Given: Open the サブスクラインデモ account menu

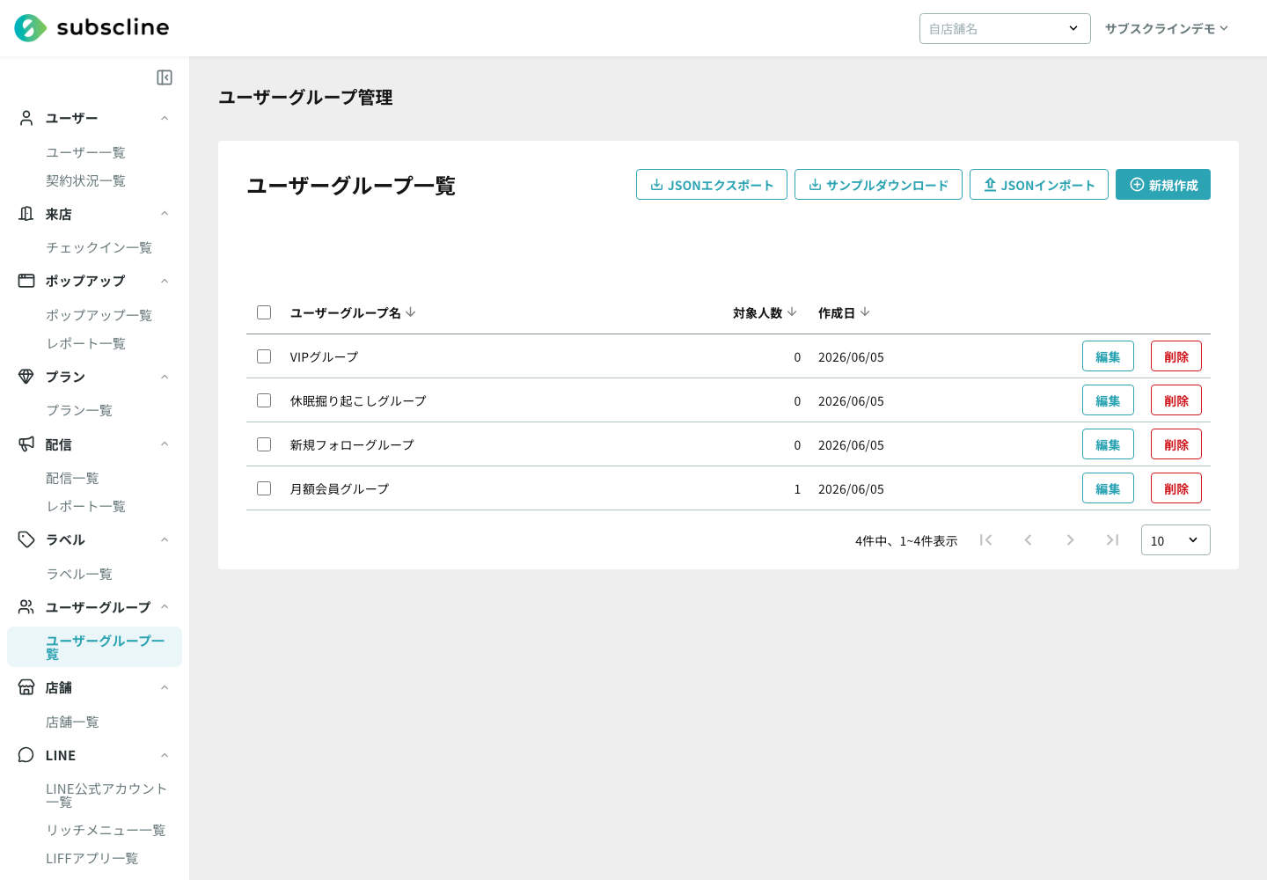Looking at the screenshot, I should (1167, 28).
